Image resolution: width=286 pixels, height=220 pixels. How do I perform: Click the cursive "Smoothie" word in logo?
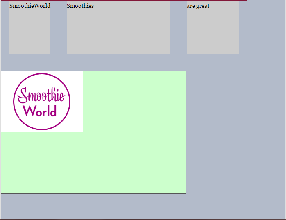(x=41, y=96)
